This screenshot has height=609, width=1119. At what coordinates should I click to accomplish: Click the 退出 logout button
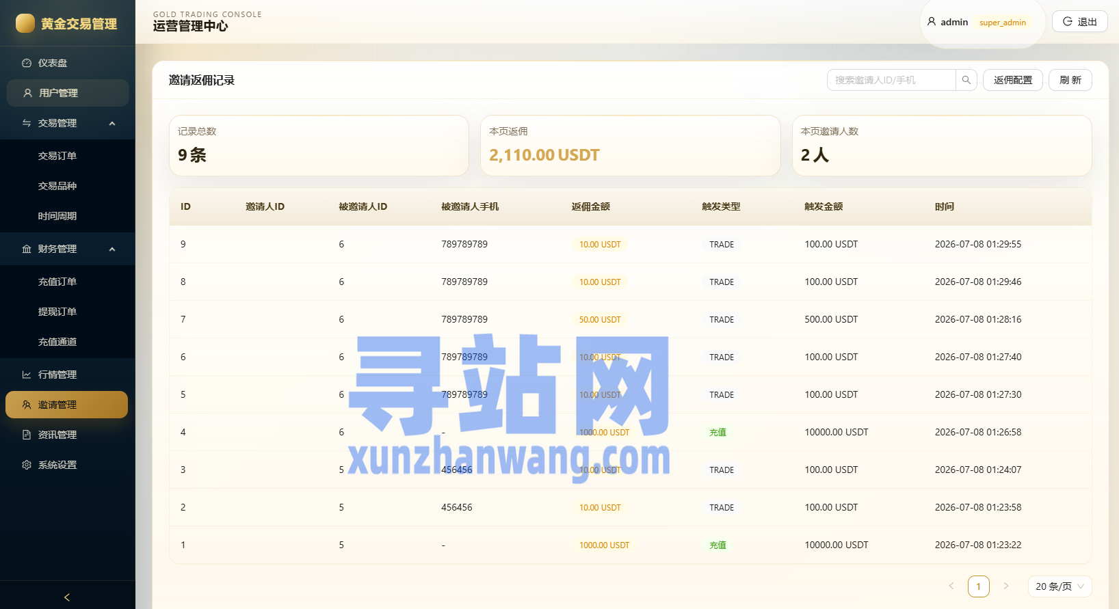point(1079,22)
